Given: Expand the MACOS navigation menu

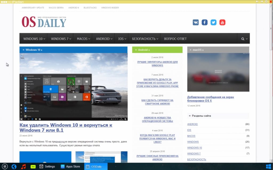Looking at the screenshot, I should (83, 39).
